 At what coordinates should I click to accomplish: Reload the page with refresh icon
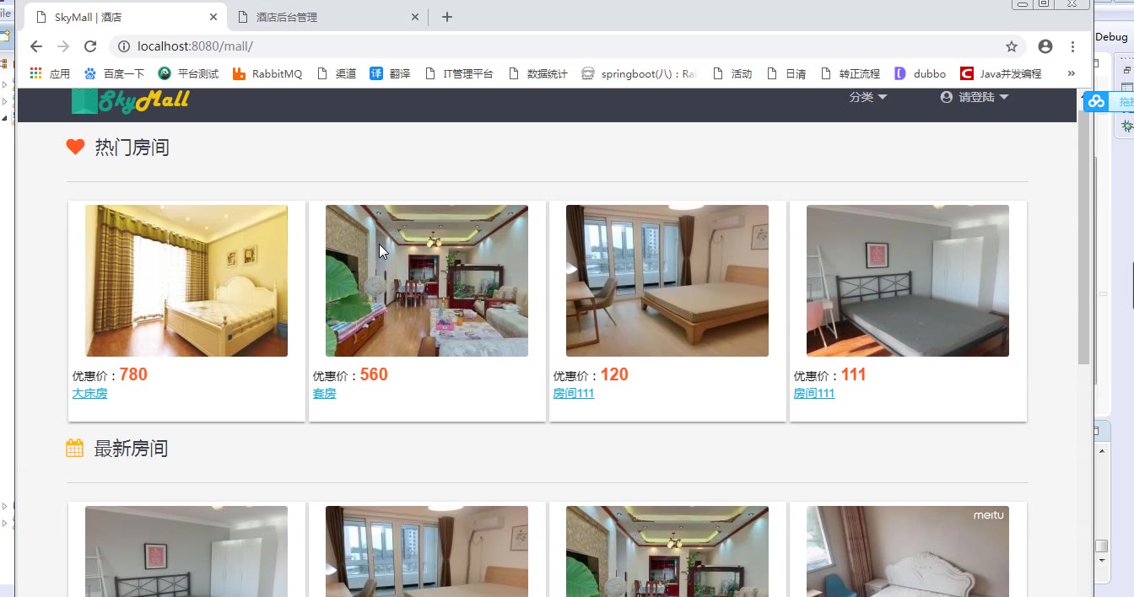[x=90, y=46]
